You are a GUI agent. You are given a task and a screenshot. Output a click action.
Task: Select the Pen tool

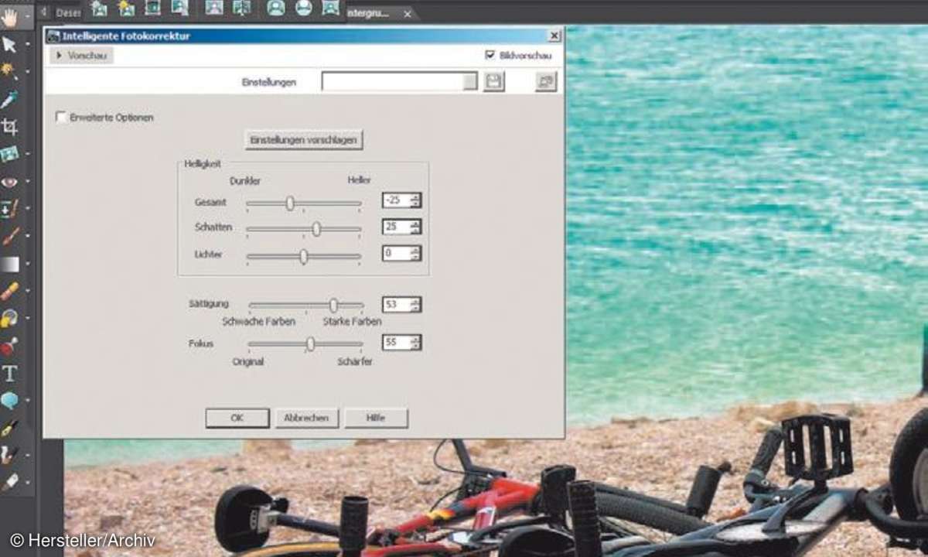coord(9,428)
